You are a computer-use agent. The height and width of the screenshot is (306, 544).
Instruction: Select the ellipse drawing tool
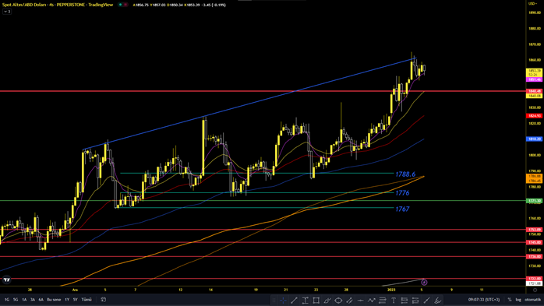(338, 300)
